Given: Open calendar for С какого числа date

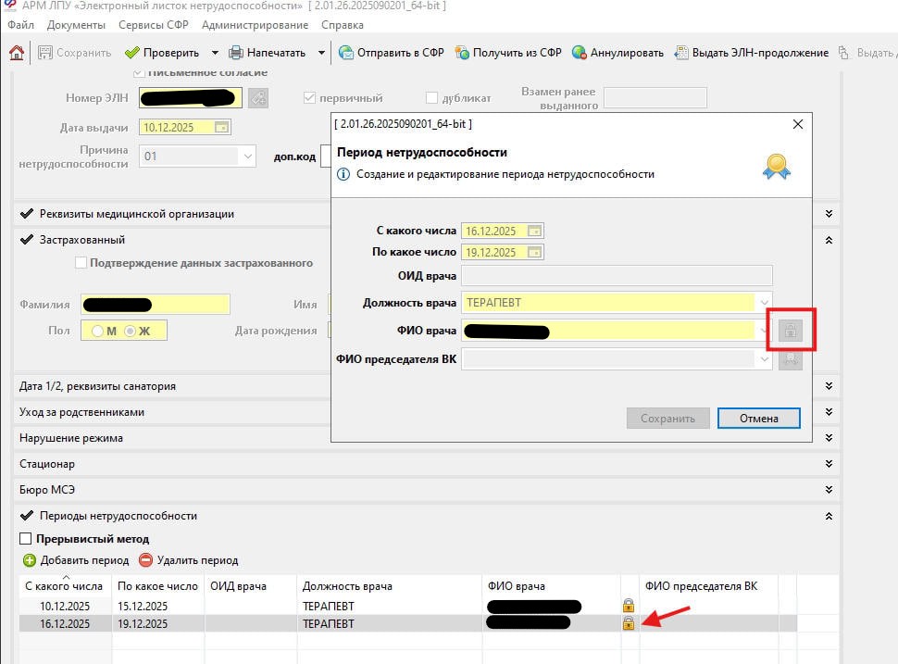Looking at the screenshot, I should (x=534, y=231).
